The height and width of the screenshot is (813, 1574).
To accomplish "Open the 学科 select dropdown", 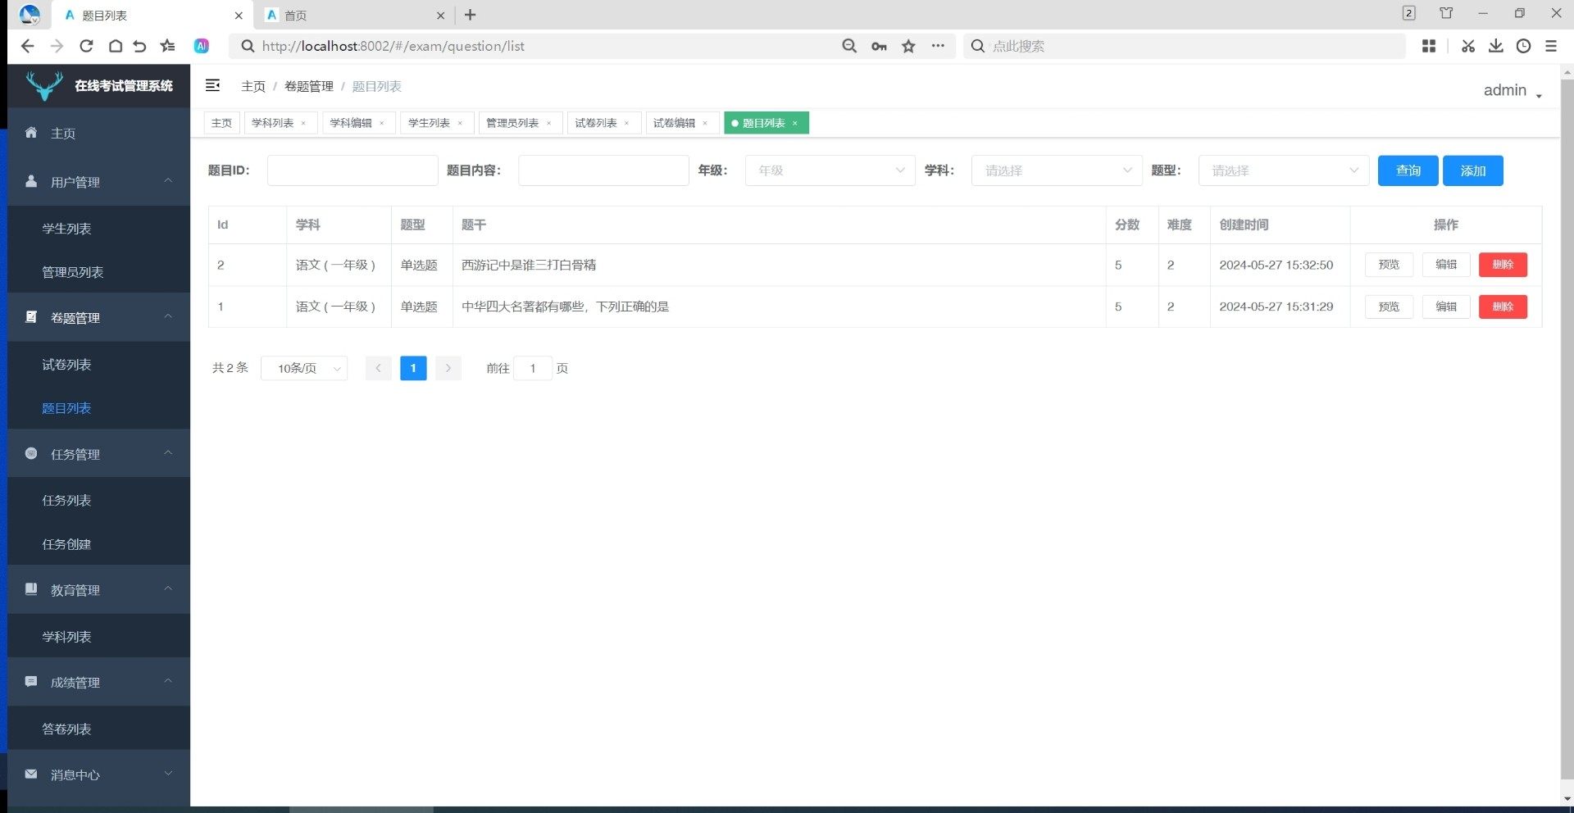I will [x=1056, y=170].
